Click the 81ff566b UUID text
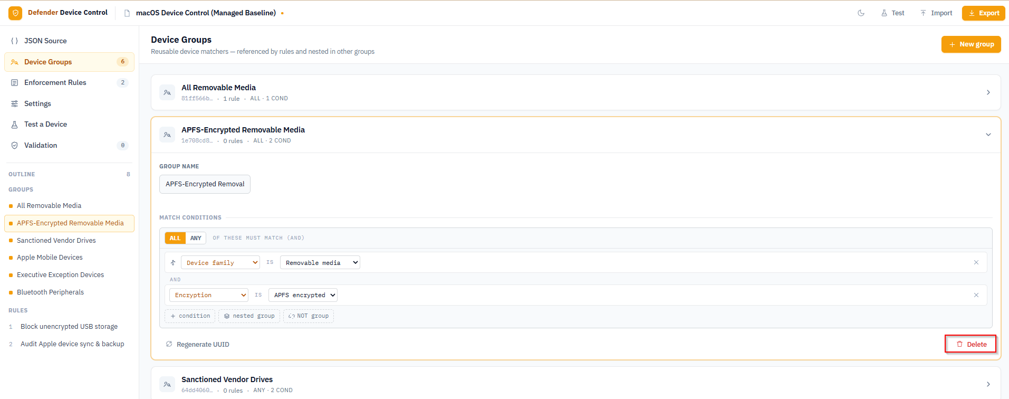1009x399 pixels. point(197,99)
